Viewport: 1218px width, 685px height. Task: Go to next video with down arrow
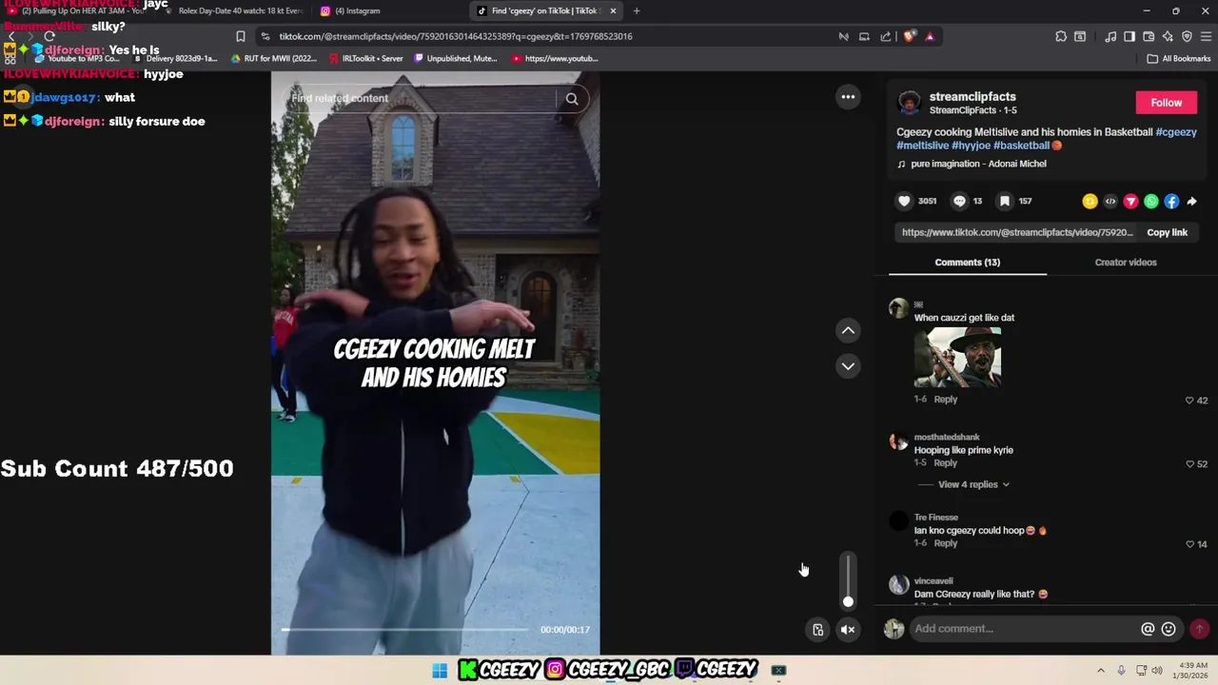tap(848, 366)
